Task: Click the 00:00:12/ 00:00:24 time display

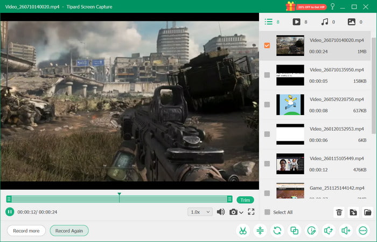Action: tap(37, 212)
